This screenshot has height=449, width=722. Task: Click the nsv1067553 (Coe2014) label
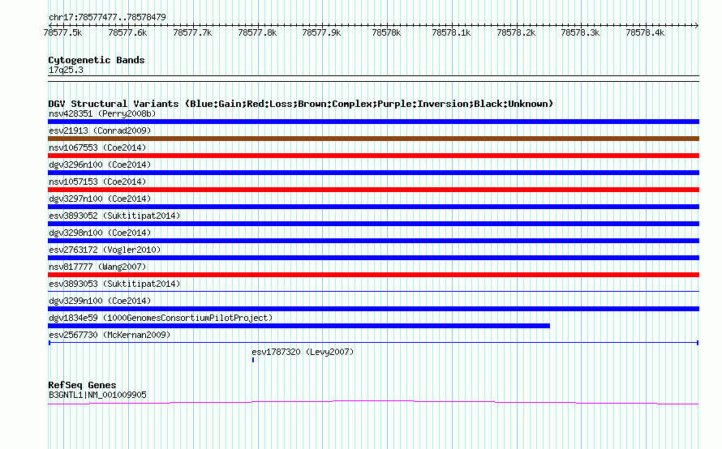pos(97,148)
